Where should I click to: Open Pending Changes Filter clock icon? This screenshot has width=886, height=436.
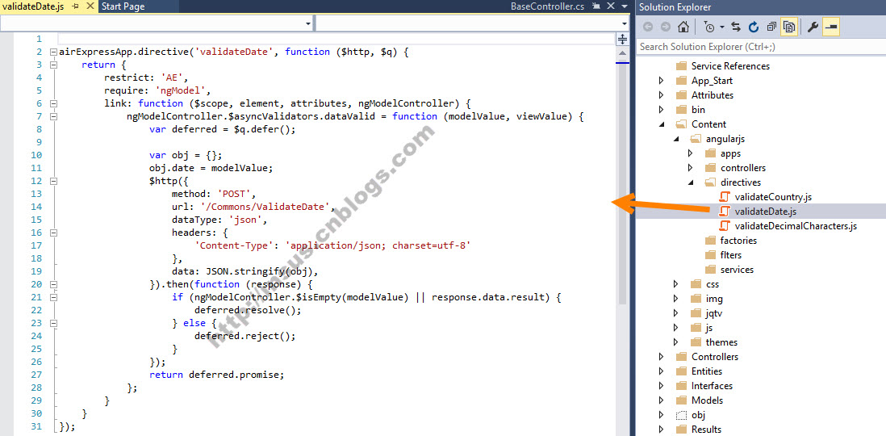coord(710,27)
